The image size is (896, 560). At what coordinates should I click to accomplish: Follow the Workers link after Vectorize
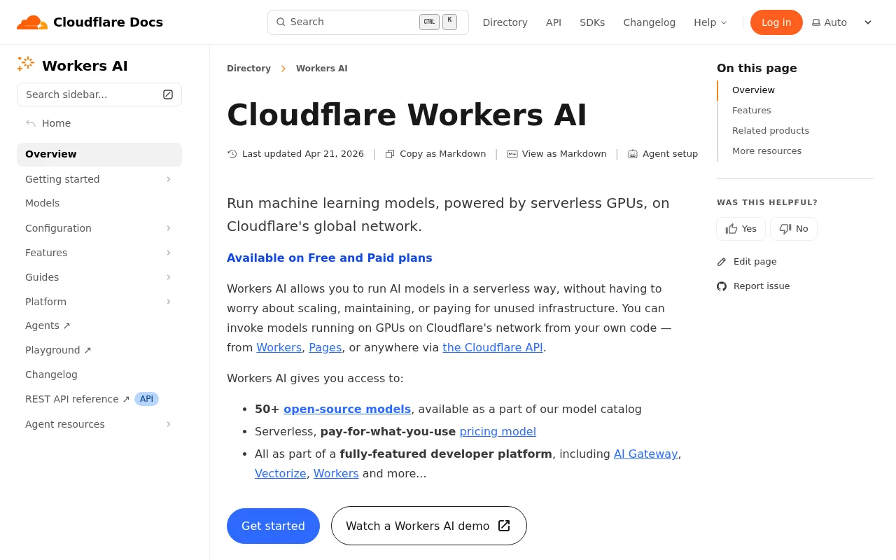point(336,473)
